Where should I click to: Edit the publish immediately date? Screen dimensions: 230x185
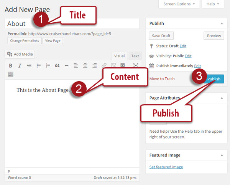point(197,66)
